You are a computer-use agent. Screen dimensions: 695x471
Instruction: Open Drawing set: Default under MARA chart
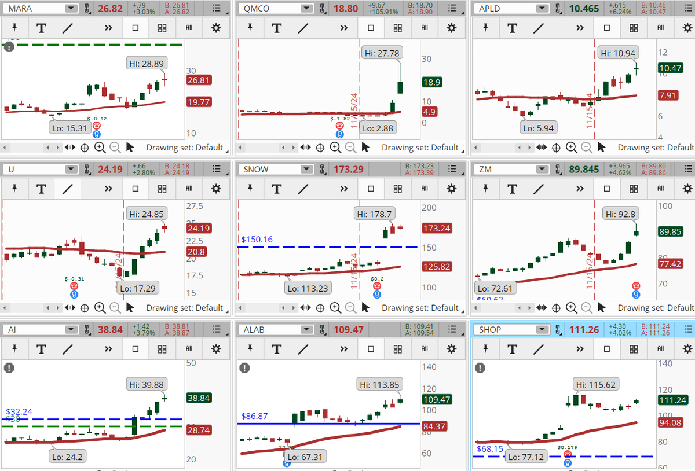(x=185, y=148)
